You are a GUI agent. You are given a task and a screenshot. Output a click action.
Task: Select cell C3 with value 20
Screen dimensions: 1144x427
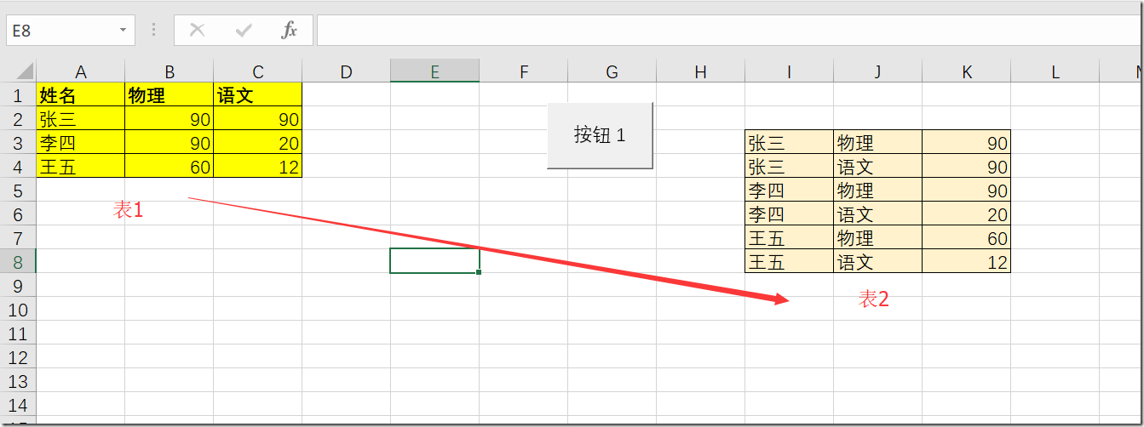[258, 142]
